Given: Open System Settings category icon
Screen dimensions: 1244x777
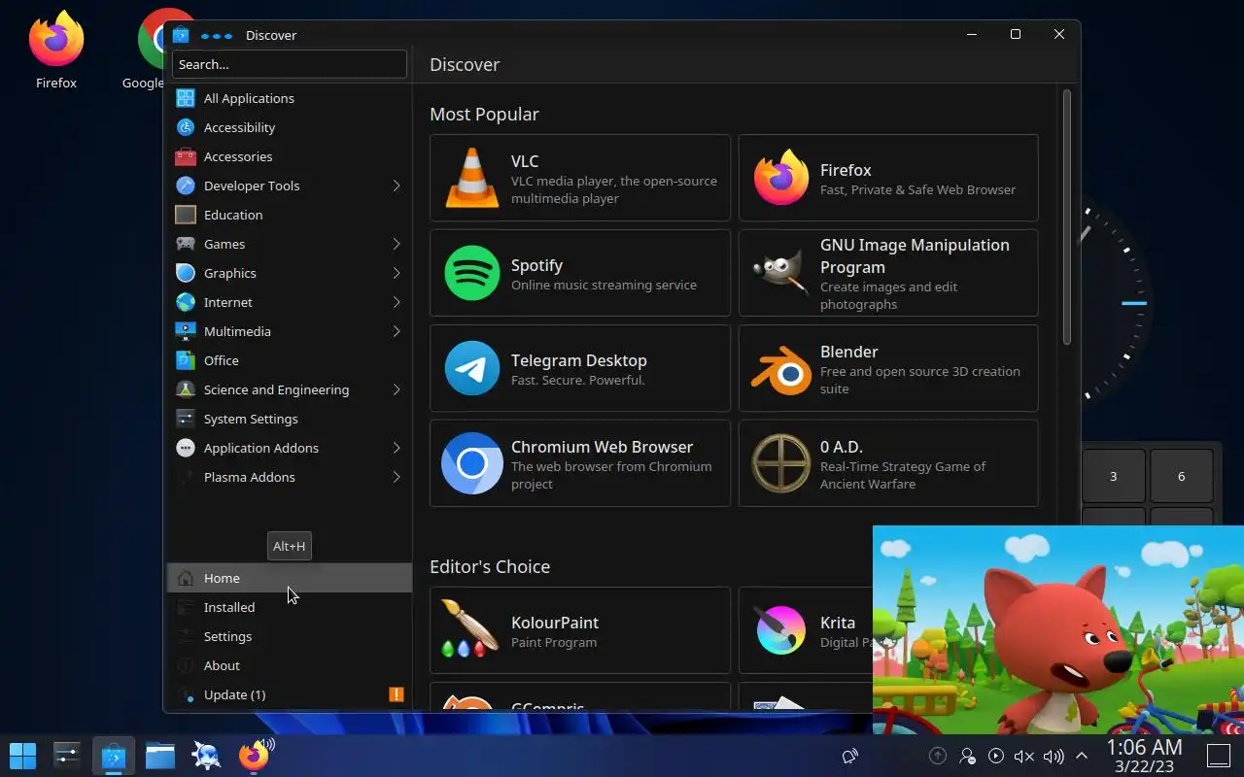Looking at the screenshot, I should [185, 419].
